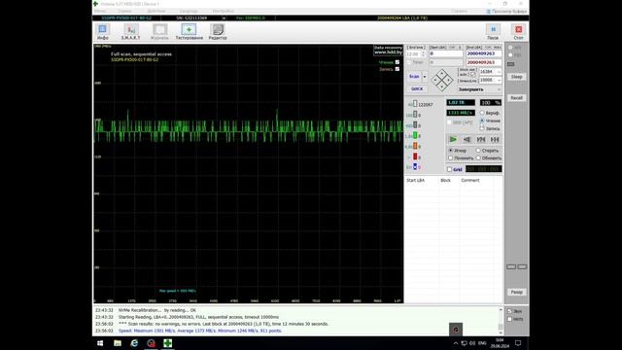
Task: Select the Чтение read mode radio
Action: point(482,121)
